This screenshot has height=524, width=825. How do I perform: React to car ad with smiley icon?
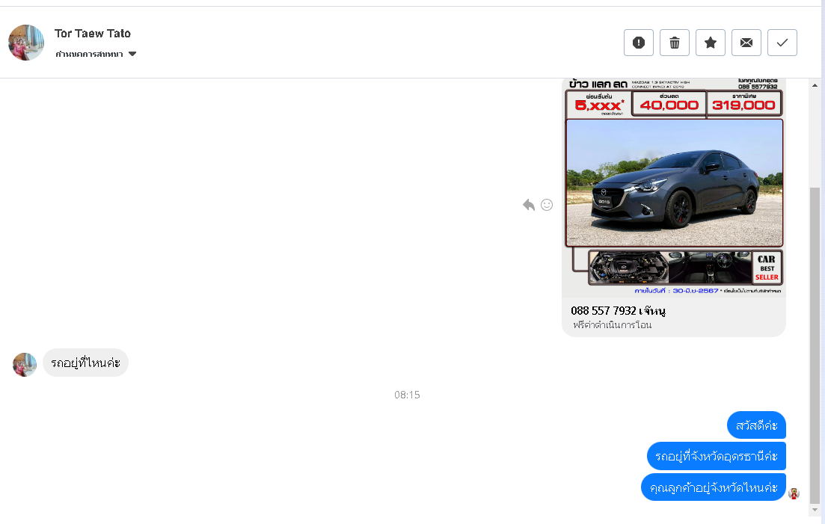pos(547,205)
